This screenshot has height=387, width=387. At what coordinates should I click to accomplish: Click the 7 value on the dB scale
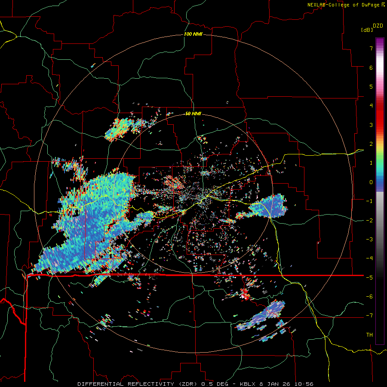tap(371, 48)
